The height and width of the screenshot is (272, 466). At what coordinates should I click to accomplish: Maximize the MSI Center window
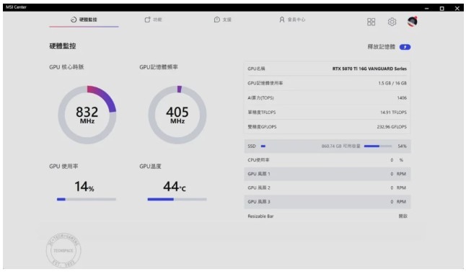click(442, 8)
